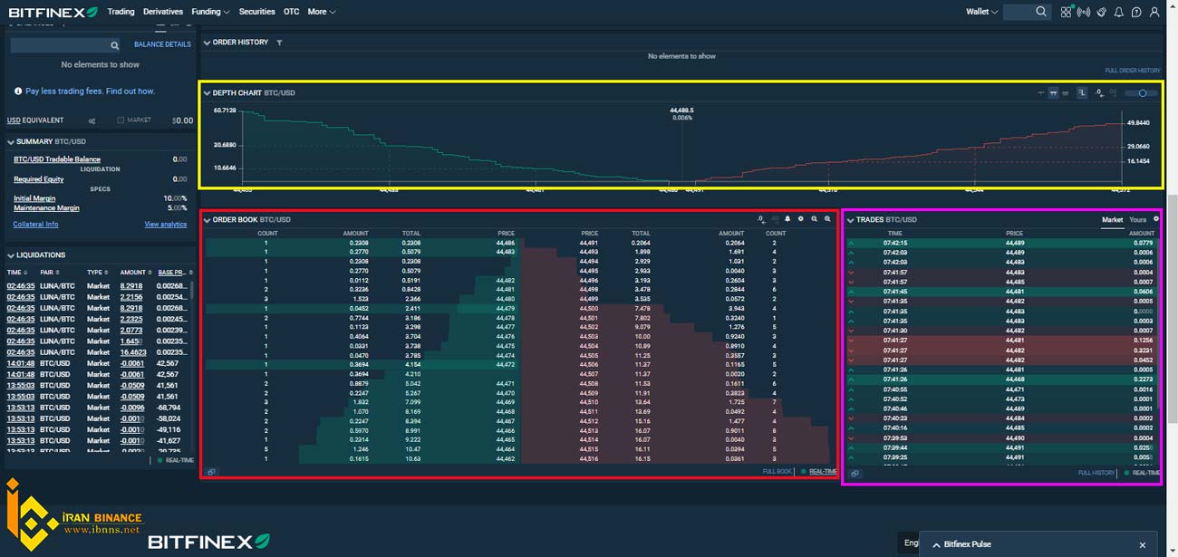Collapse the Order History panel
The image size is (1178, 557).
207,43
